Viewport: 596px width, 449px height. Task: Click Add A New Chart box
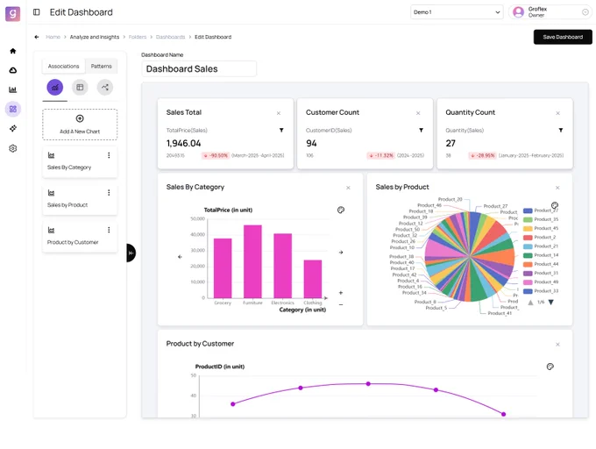click(80, 125)
